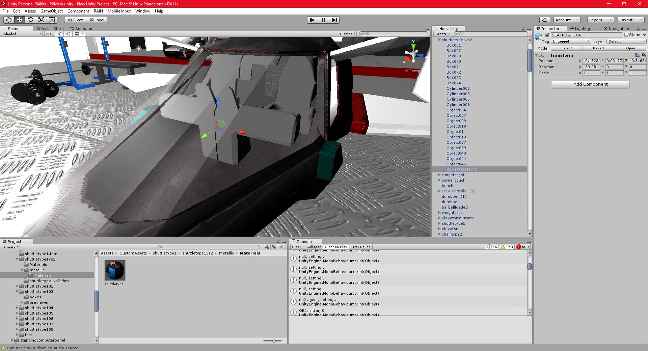Click the Project favorites star icon
This screenshot has width=648, height=351.
tap(281, 247)
